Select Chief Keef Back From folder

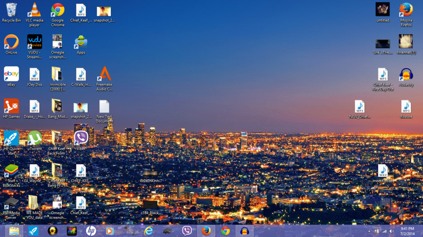[58, 143]
